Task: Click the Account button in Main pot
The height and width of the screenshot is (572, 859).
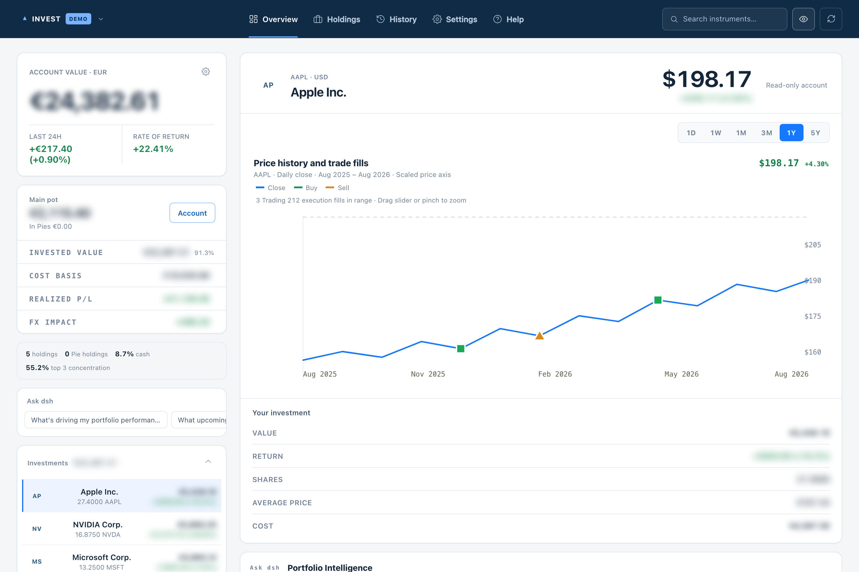Action: 192,213
